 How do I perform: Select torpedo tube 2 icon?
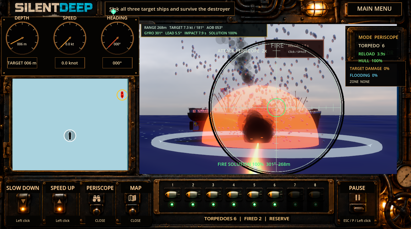(x=193, y=194)
